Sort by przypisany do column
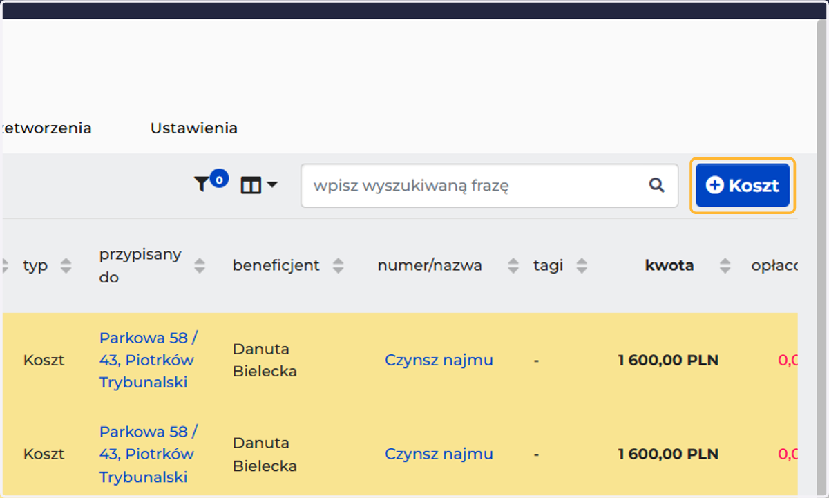 (x=200, y=266)
